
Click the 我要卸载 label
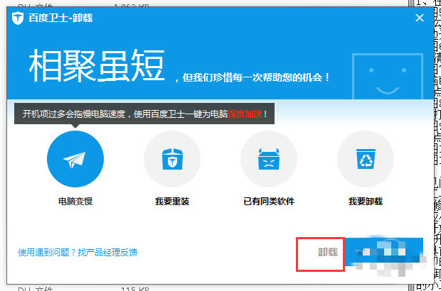point(366,201)
